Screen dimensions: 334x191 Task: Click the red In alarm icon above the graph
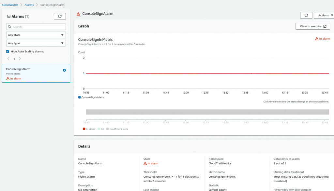pyautogui.click(x=316, y=38)
